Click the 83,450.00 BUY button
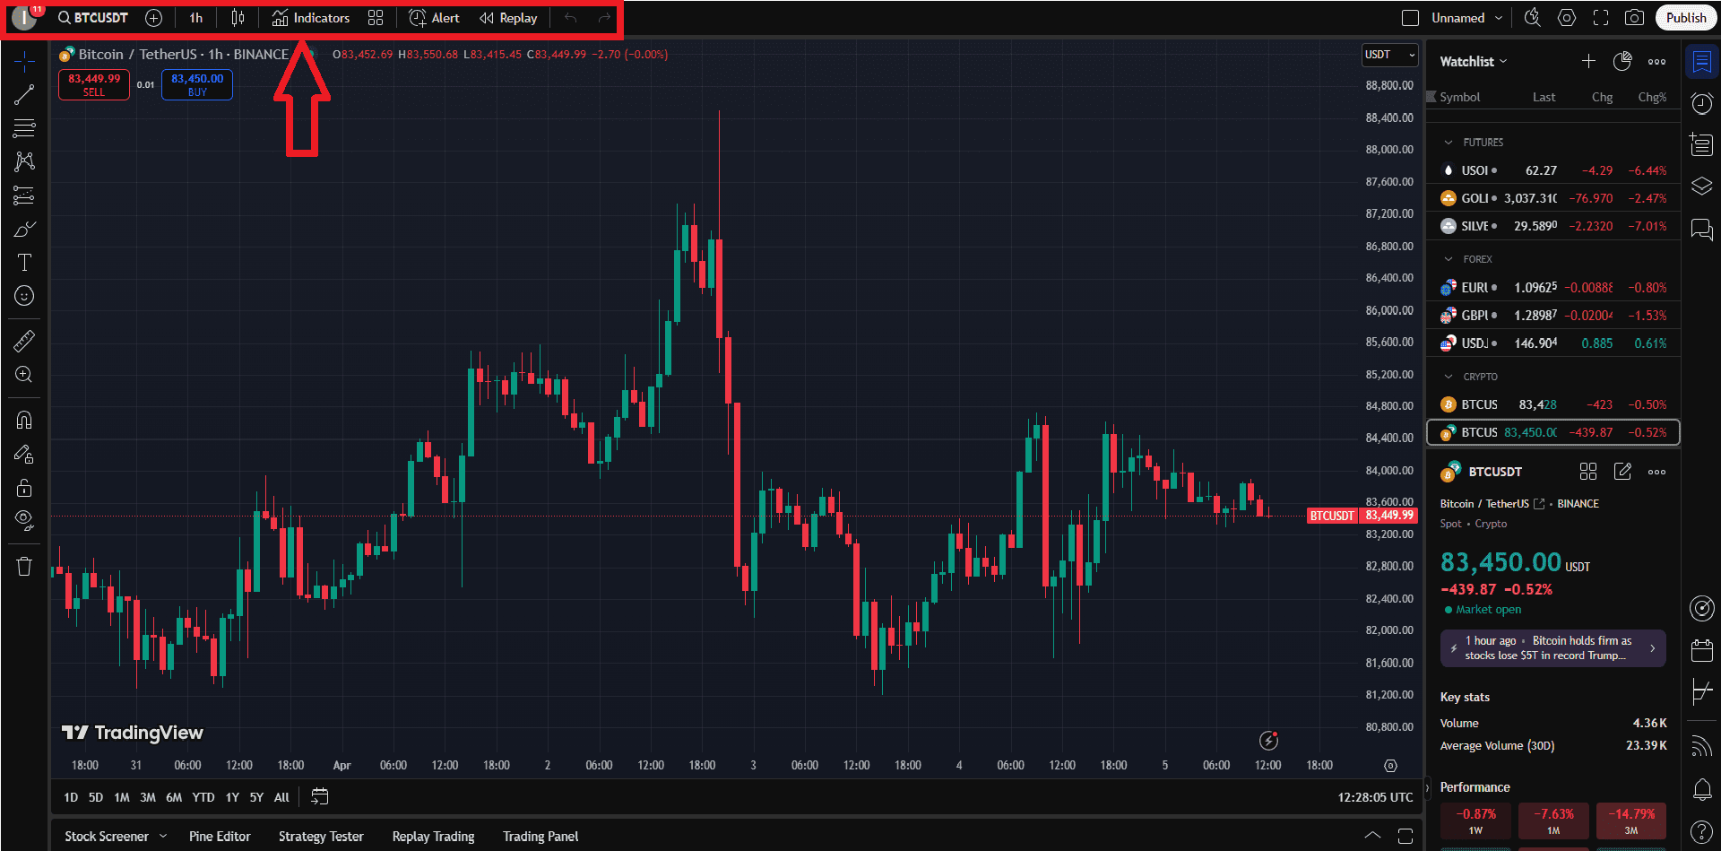This screenshot has height=851, width=1721. click(x=197, y=85)
